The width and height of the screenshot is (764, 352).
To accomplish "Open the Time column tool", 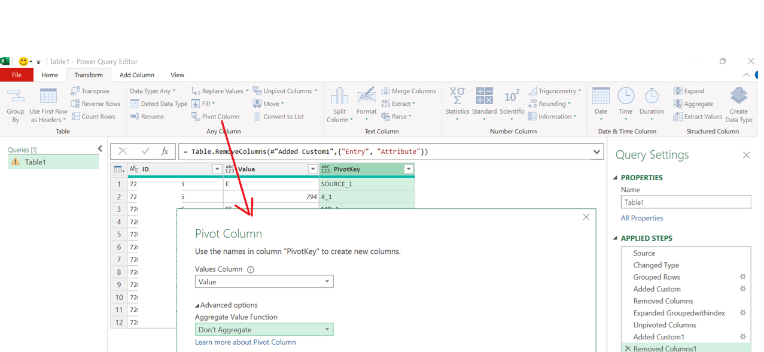I will (626, 104).
